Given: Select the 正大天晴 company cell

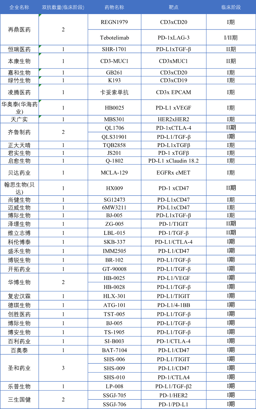Looking at the screenshot, I should point(19,145).
